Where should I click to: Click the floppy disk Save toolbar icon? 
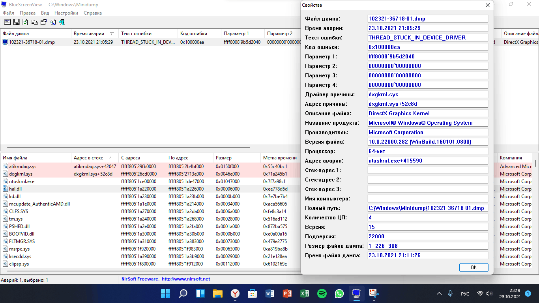tap(17, 22)
